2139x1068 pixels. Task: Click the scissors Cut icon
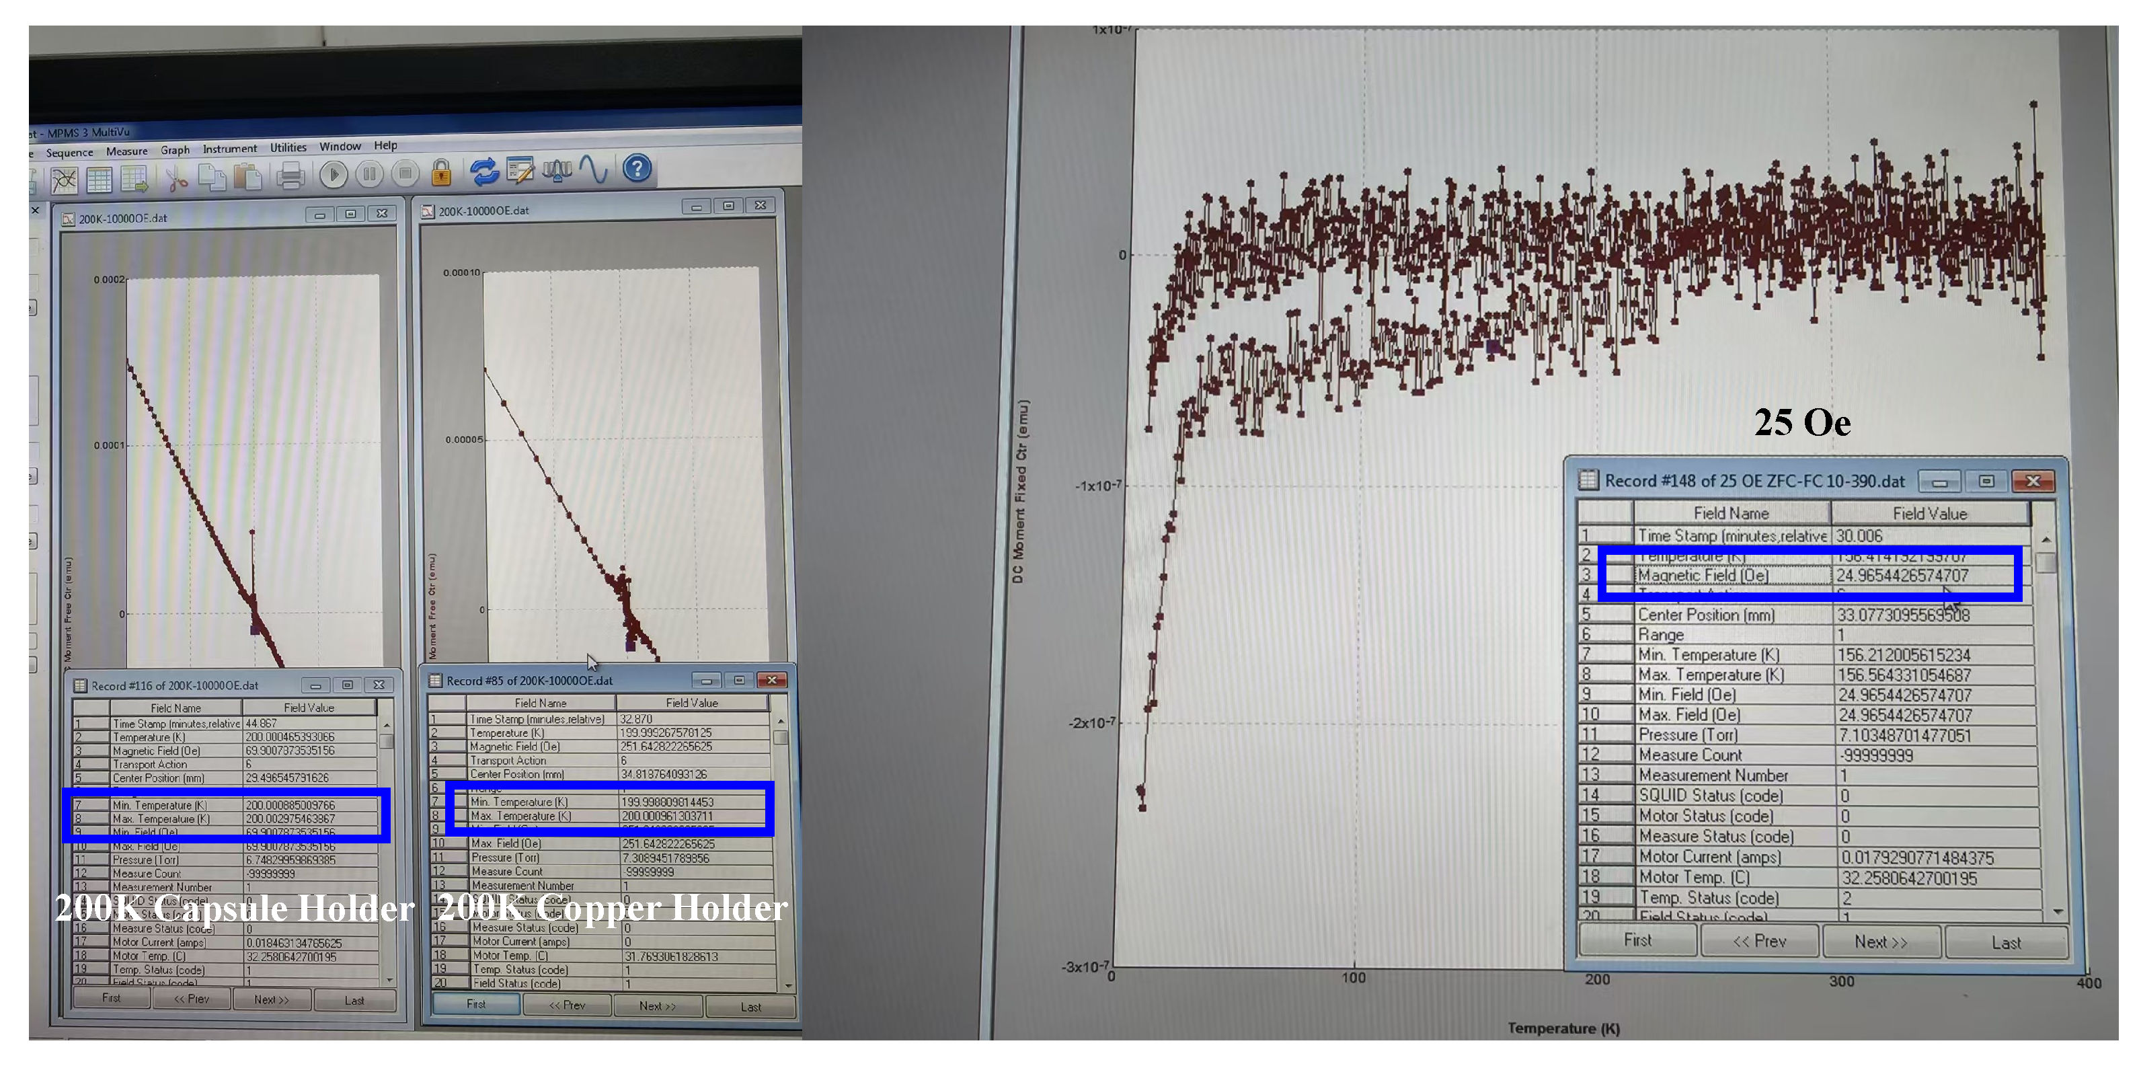(176, 177)
